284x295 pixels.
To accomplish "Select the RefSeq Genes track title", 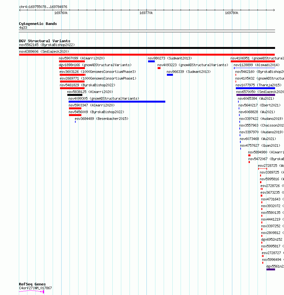I will pos(32,284).
